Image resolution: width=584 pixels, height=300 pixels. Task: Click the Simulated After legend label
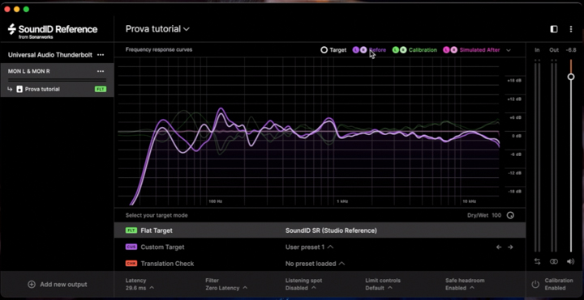coord(479,50)
